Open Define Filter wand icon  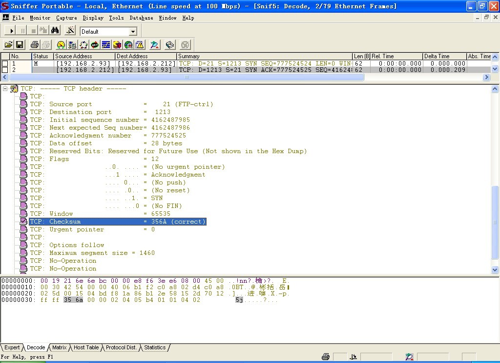click(70, 31)
